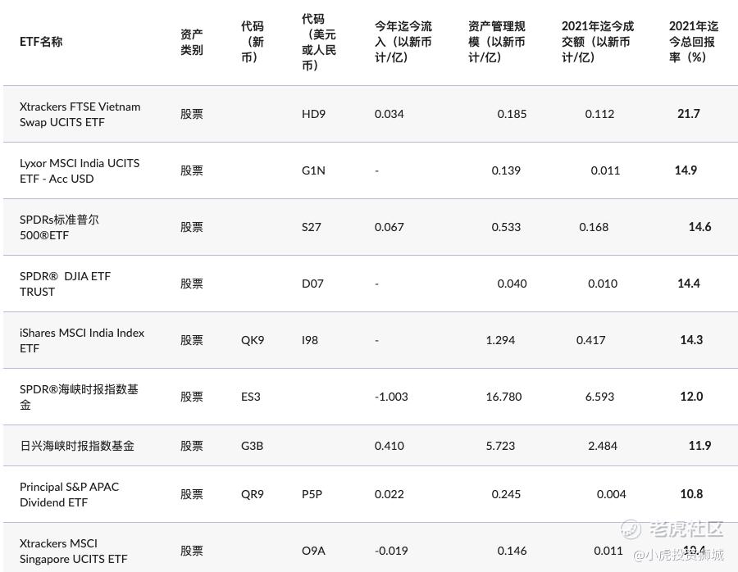
Task: Select Principal S&P APAC Dividend ETF name
Action: 69,494
